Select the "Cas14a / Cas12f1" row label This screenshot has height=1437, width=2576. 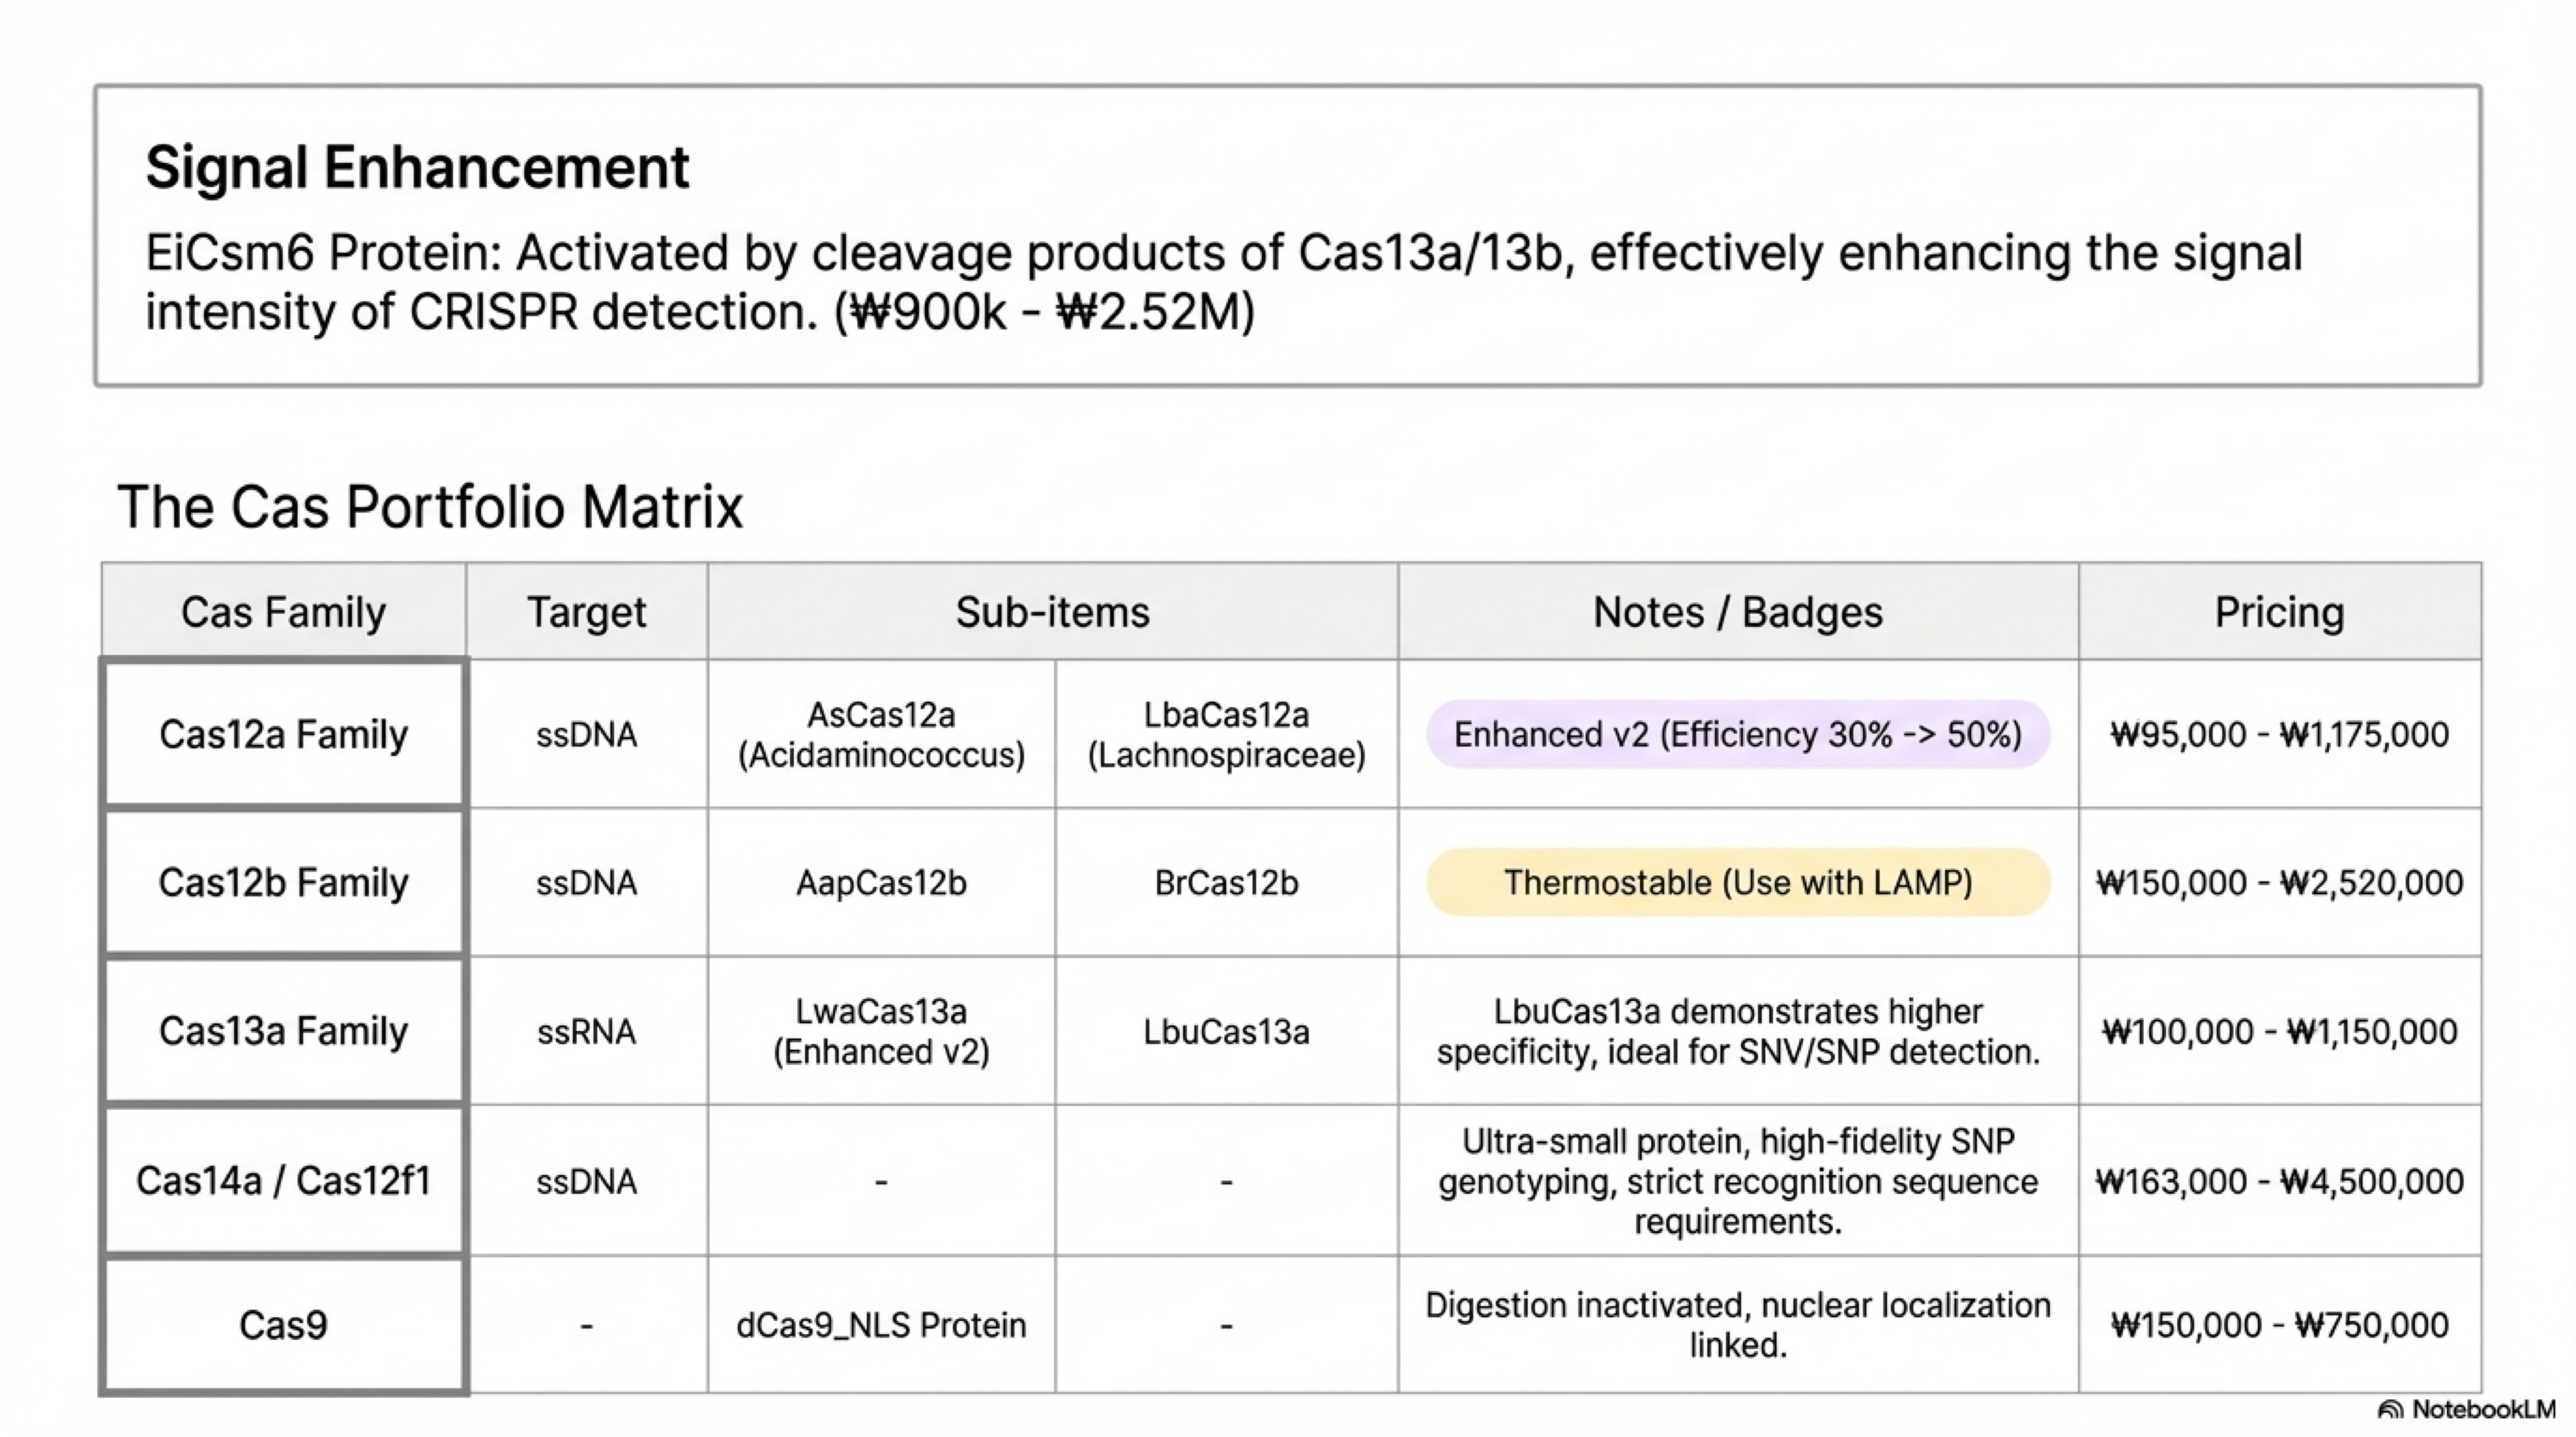283,1180
